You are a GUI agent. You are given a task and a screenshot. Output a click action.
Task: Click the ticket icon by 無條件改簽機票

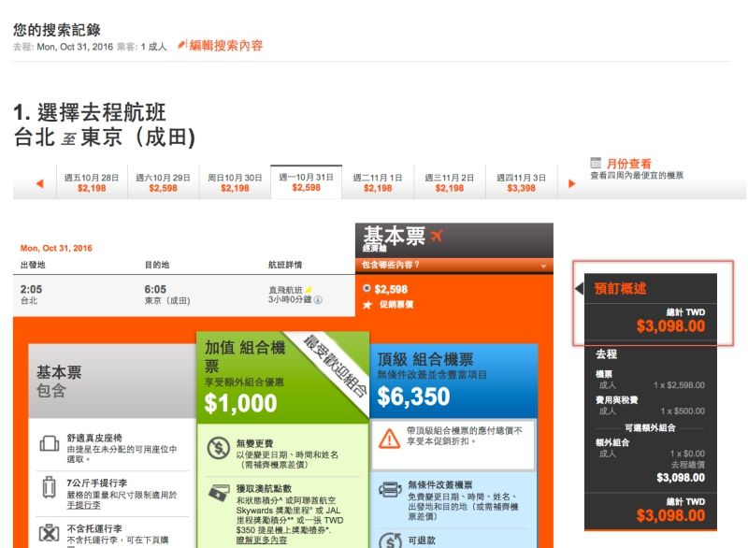point(390,489)
